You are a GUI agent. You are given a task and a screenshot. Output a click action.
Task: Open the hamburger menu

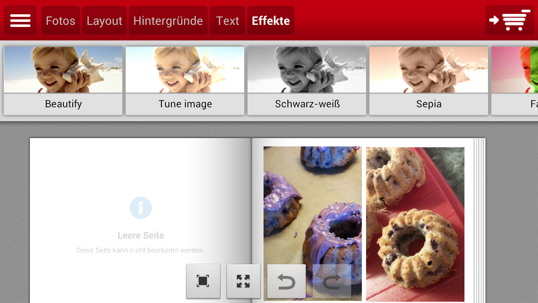pos(20,20)
